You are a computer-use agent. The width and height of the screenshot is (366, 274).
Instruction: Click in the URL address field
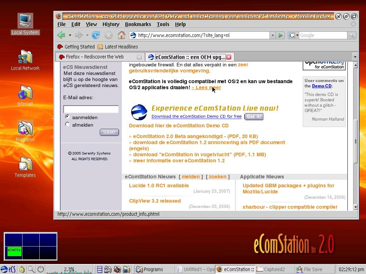click(203, 35)
